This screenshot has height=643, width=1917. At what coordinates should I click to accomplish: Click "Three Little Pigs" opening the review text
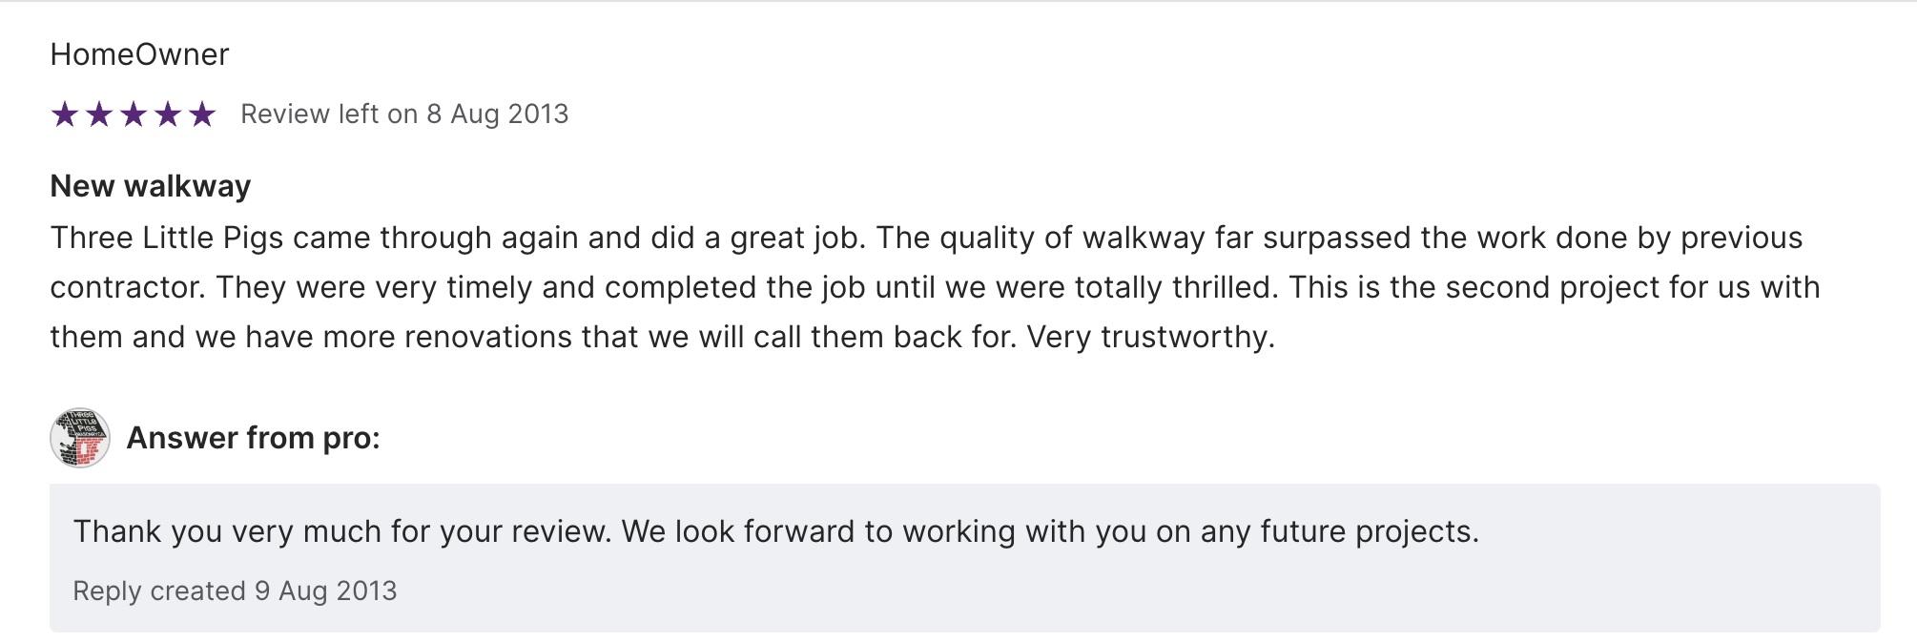(167, 238)
